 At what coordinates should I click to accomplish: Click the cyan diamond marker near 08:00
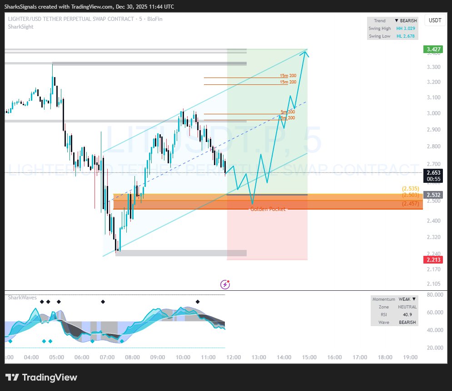tap(122, 341)
